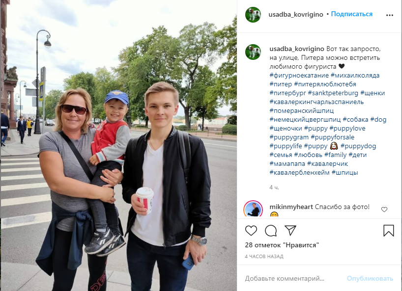The image size is (402, 291).
Task: Like mikinmyheart's comment with small heart
Action: pyautogui.click(x=384, y=210)
